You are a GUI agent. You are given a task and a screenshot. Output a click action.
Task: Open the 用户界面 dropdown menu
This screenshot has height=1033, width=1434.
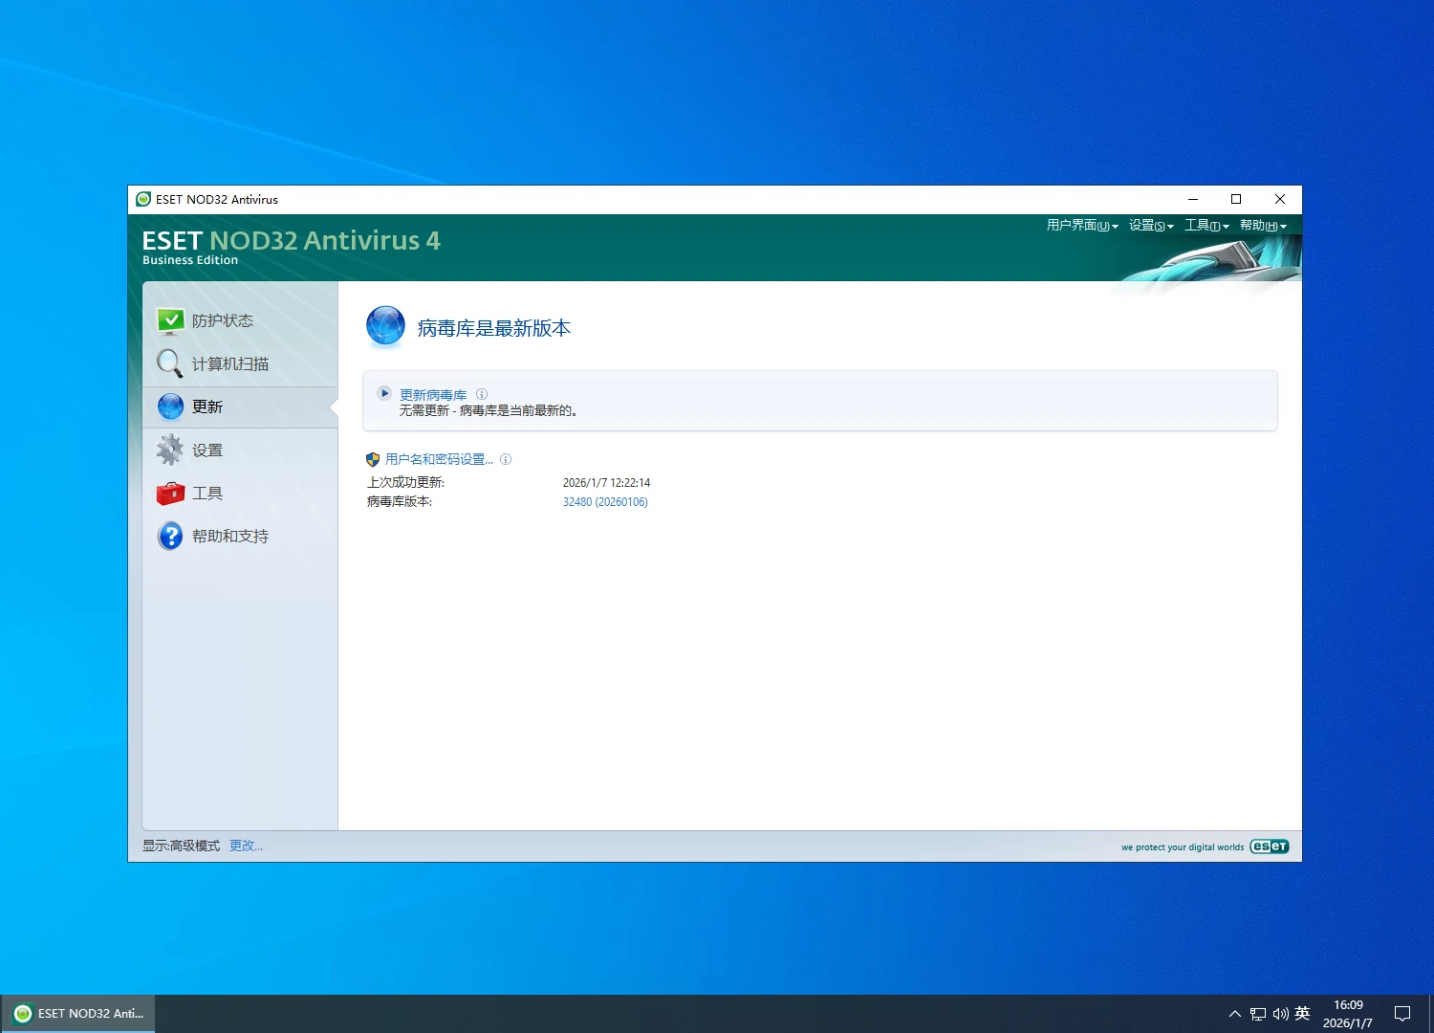tap(1081, 226)
